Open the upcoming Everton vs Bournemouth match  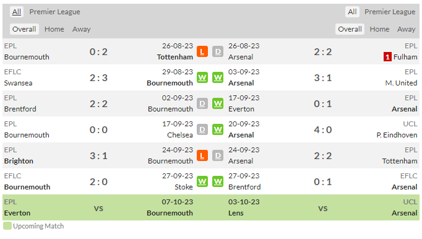[98, 207]
